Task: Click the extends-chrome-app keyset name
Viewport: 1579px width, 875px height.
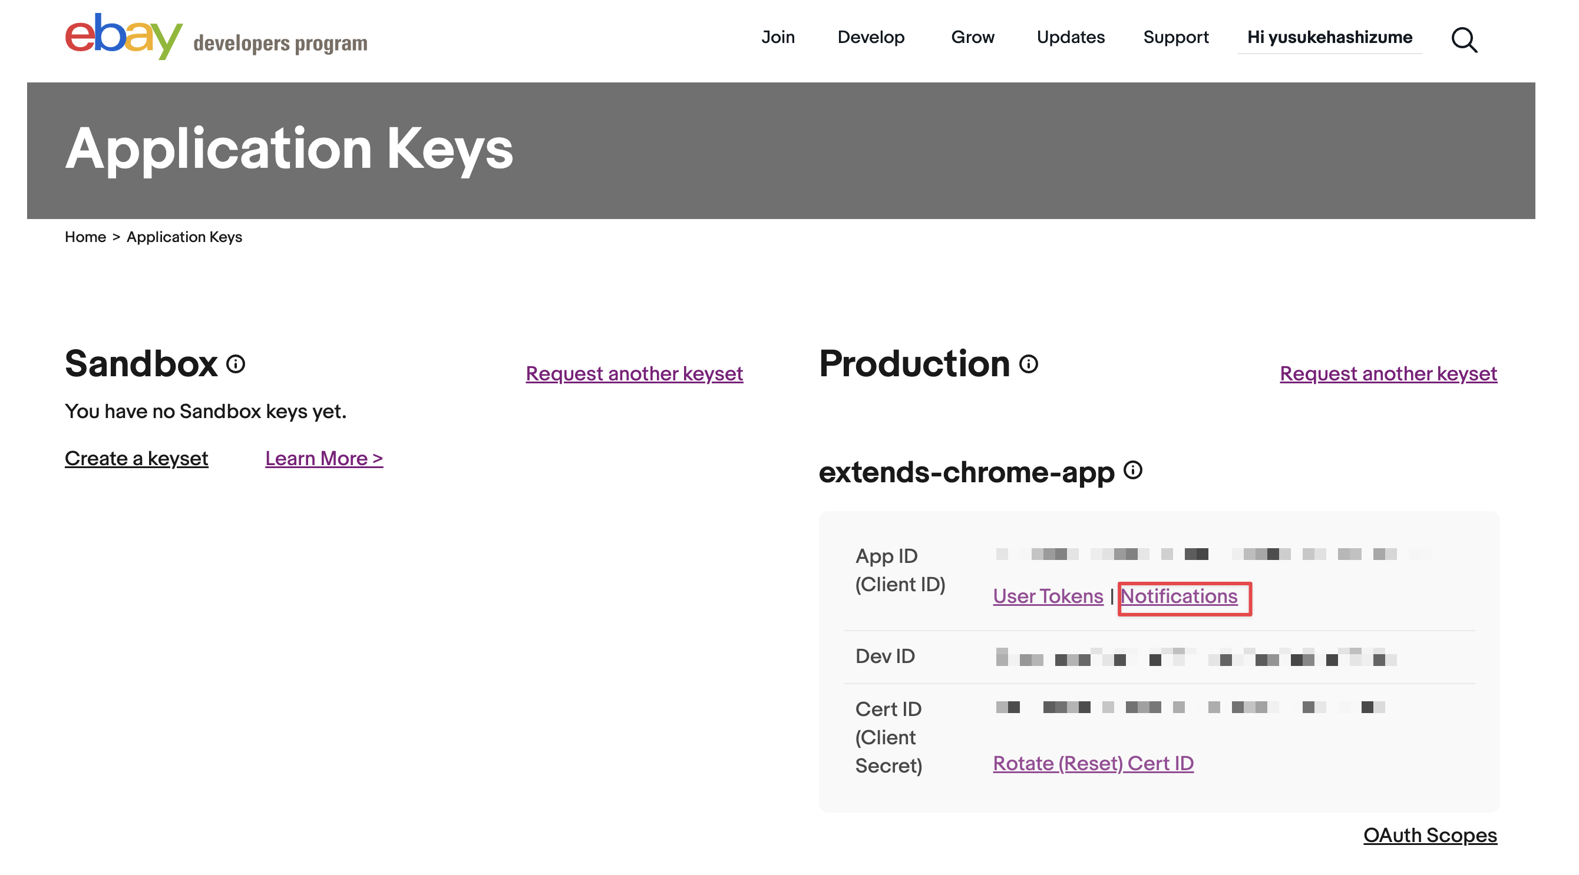Action: point(967,472)
